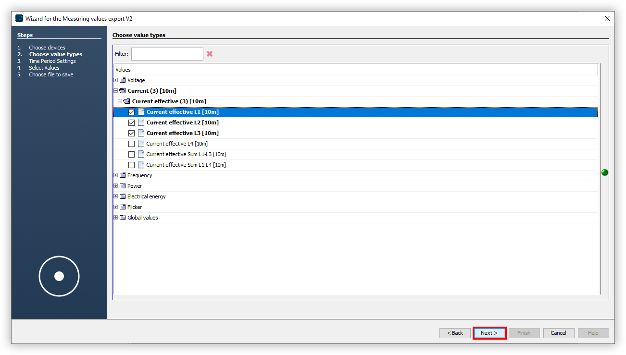Click the Global values folder icon
This screenshot has width=626, height=355.
click(x=123, y=218)
